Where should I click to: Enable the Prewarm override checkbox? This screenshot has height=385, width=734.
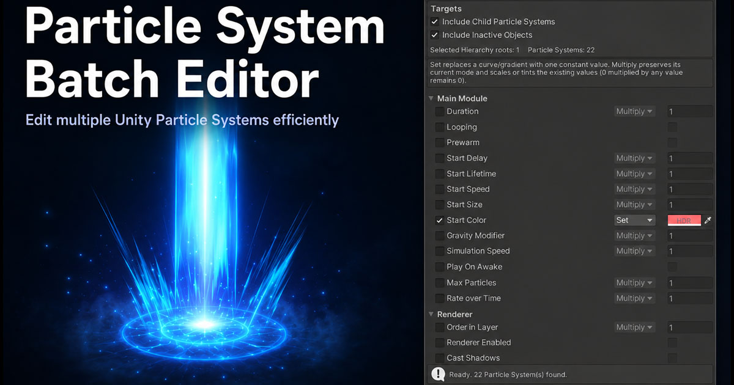pyautogui.click(x=440, y=142)
